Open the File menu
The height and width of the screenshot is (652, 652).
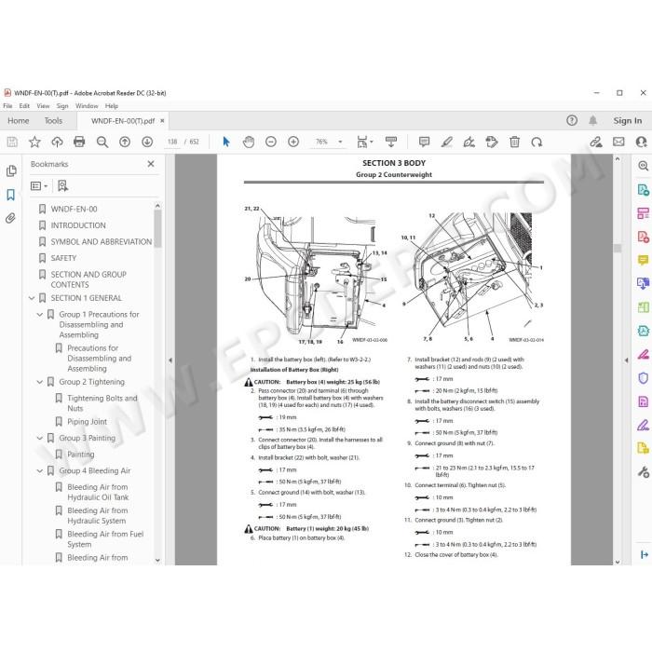tap(7, 106)
